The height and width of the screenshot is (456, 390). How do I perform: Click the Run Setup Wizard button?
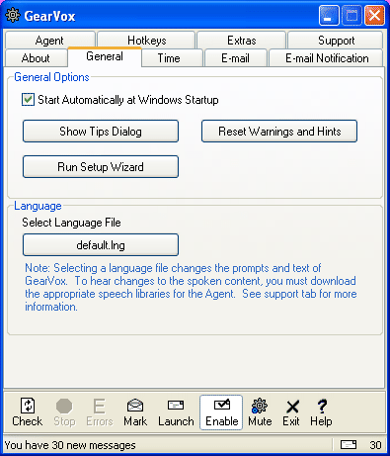tap(101, 167)
